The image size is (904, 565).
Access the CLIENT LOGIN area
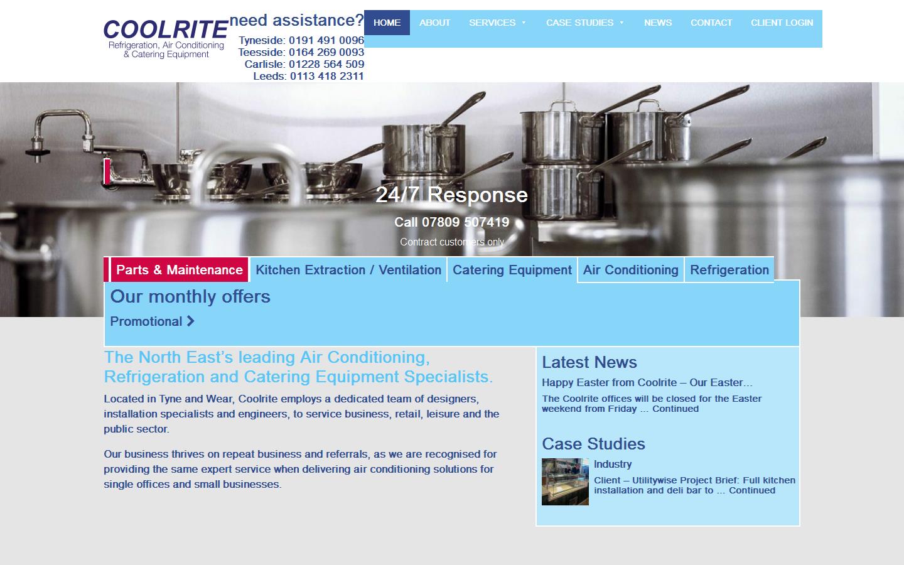pos(782,23)
